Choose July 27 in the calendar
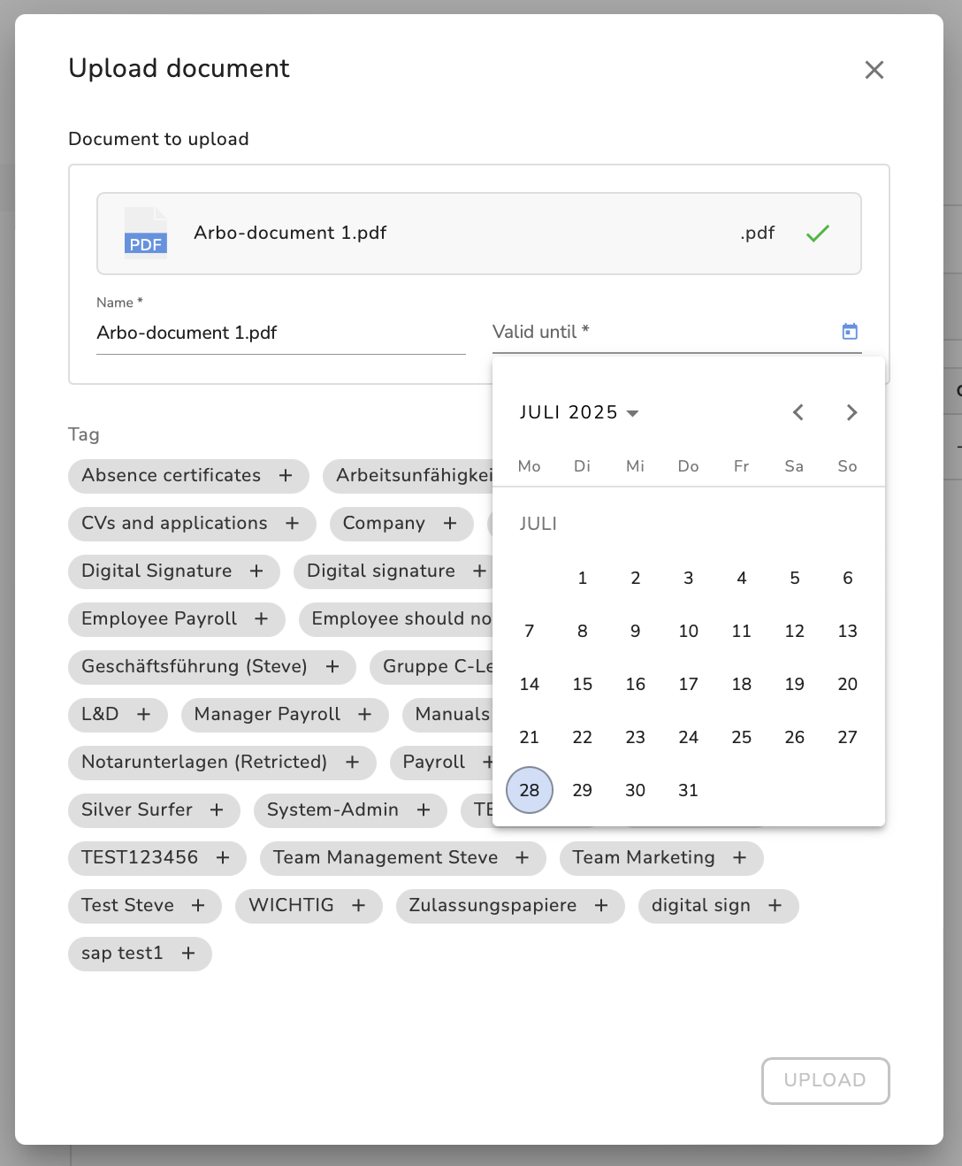Screen dimensions: 962x1166 (848, 737)
